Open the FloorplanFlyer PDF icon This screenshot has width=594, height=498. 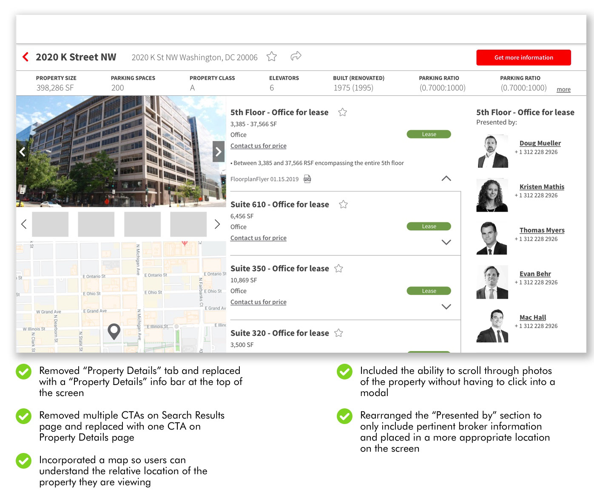click(x=307, y=179)
